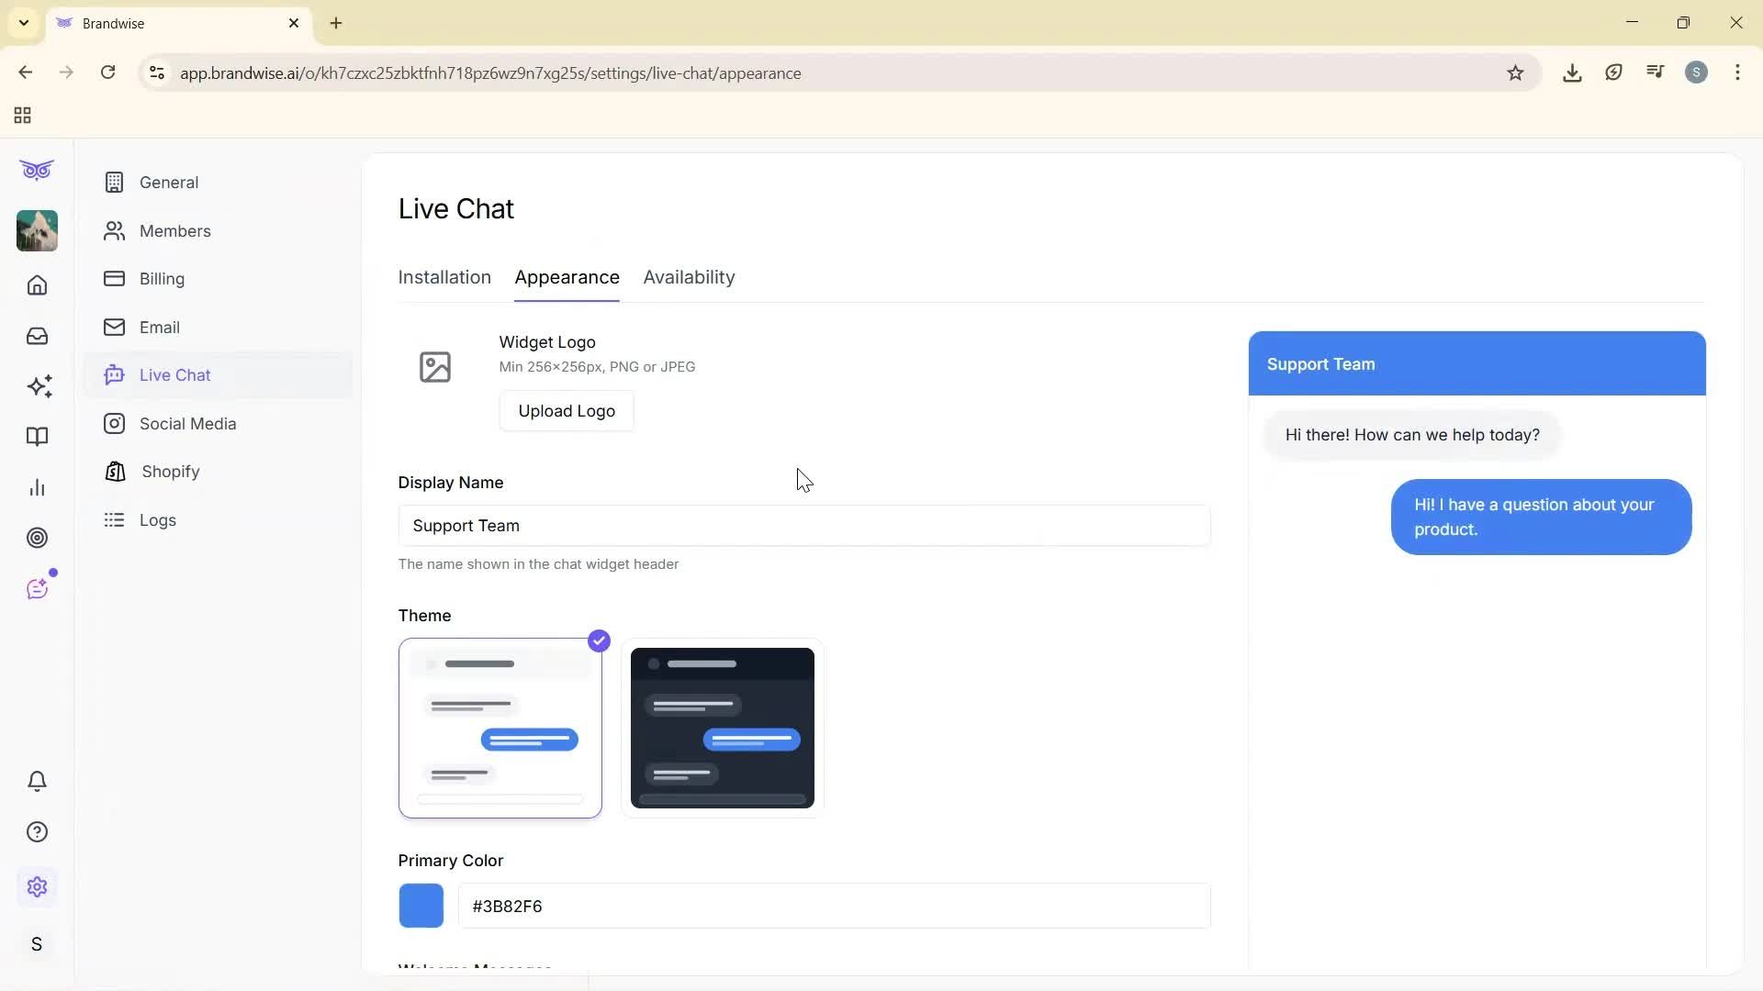The height and width of the screenshot is (991, 1763).
Task: Open the target icon in the sidebar
Action: click(37, 538)
